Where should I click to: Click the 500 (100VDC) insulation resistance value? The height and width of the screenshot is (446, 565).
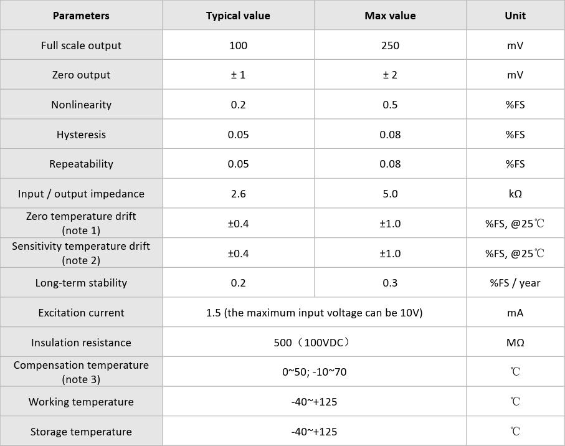[x=314, y=343]
